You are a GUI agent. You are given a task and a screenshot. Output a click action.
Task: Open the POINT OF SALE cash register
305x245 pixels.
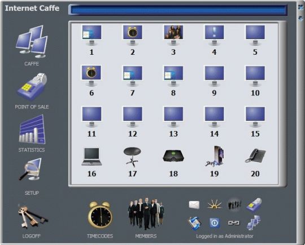(x=32, y=87)
